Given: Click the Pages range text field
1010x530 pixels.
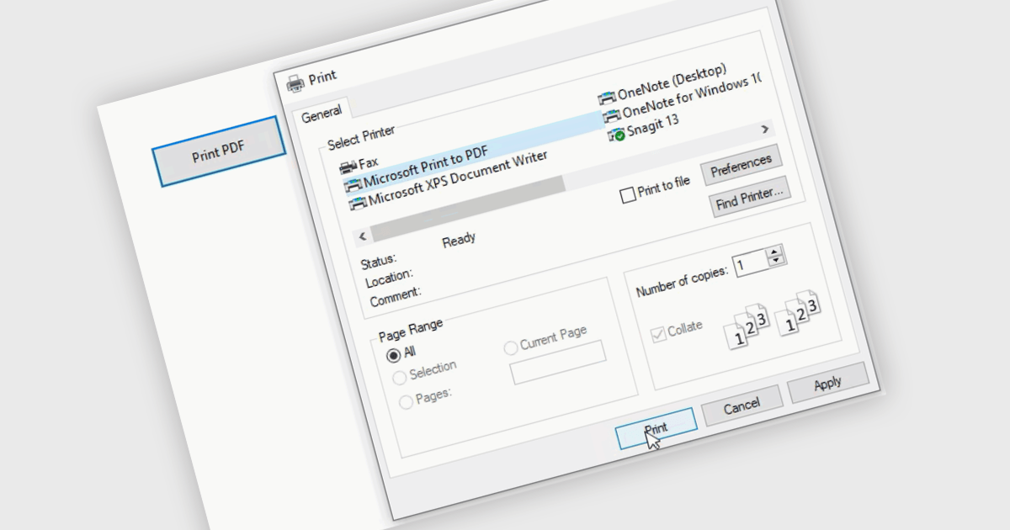Looking at the screenshot, I should pyautogui.click(x=558, y=363).
